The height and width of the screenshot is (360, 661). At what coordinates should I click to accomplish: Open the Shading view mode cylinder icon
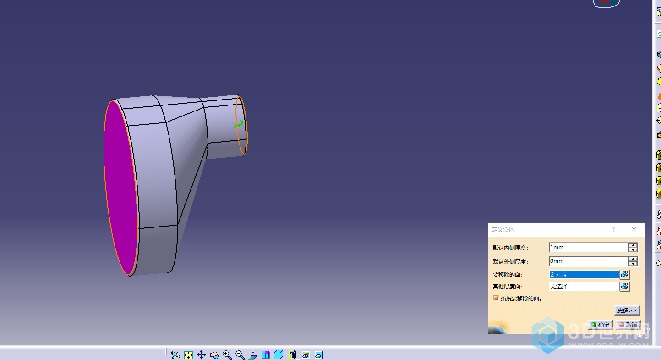[292, 354]
